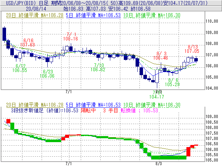Click the close price 終106.58
This screenshot has width=222, height=168.
(141, 9)
